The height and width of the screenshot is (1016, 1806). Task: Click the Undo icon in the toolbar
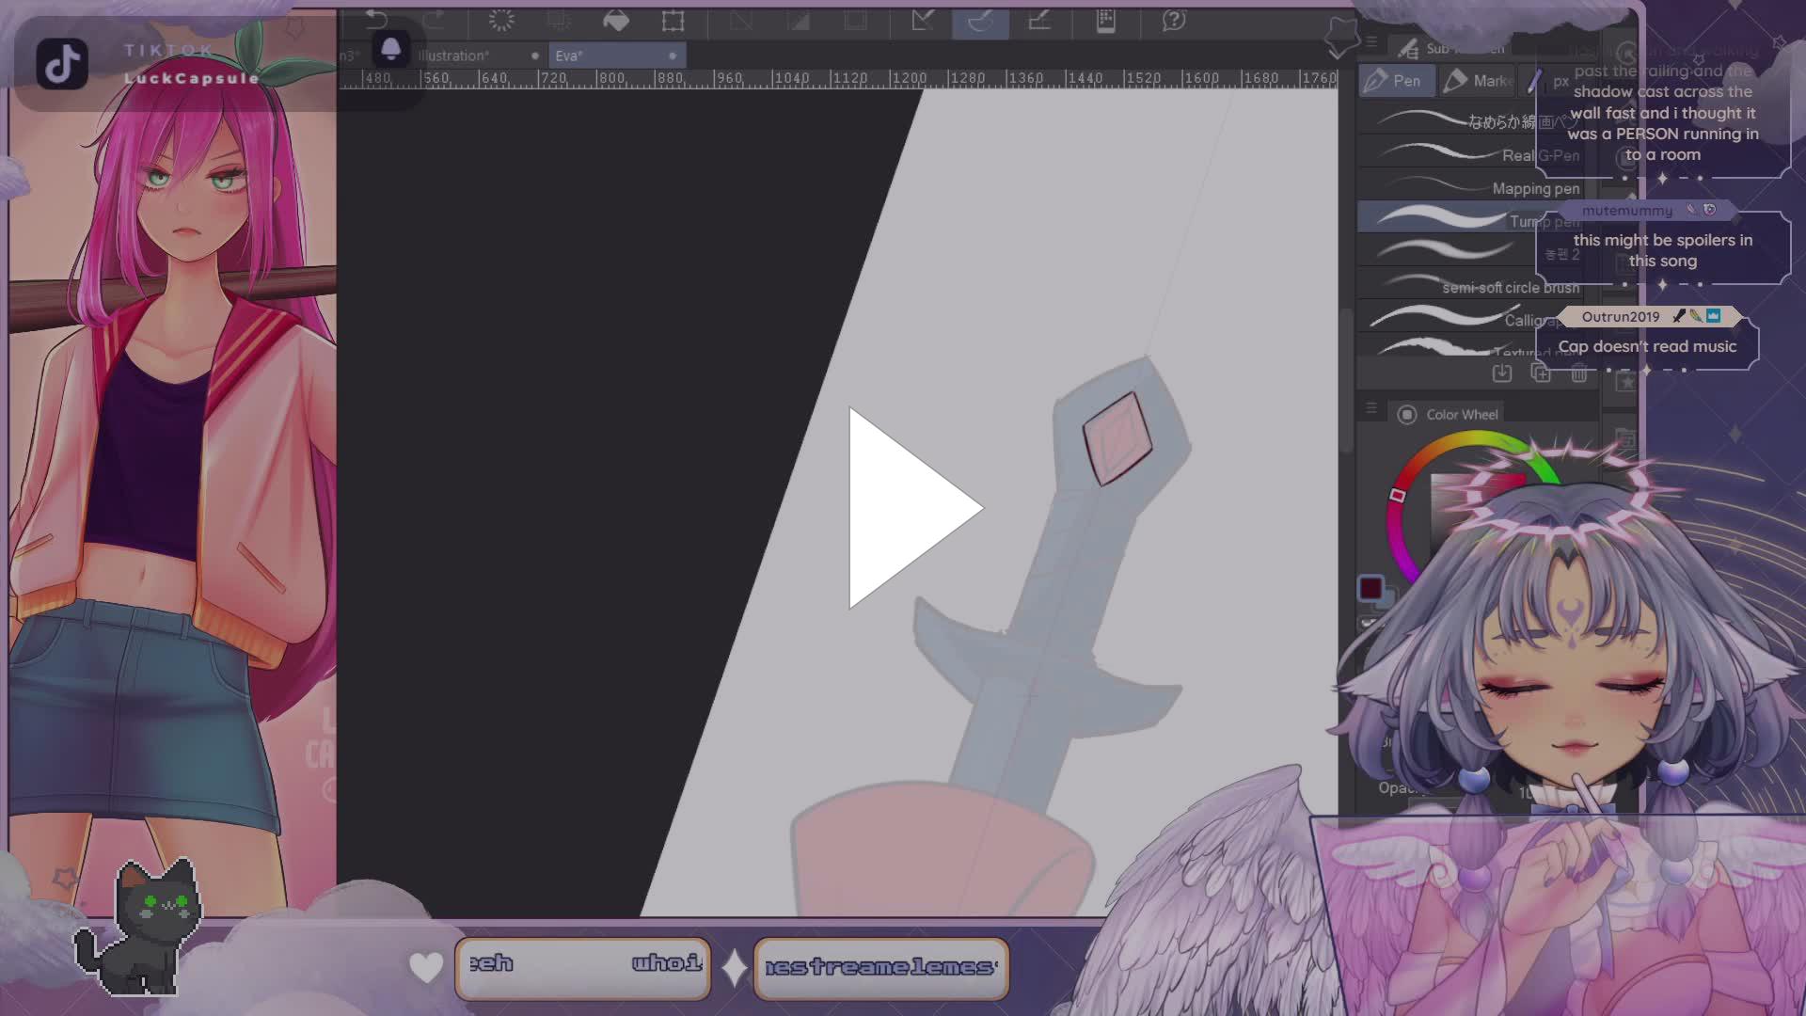click(x=377, y=19)
